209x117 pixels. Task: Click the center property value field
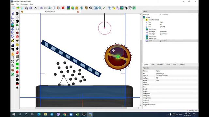pyautogui.click(x=177, y=76)
